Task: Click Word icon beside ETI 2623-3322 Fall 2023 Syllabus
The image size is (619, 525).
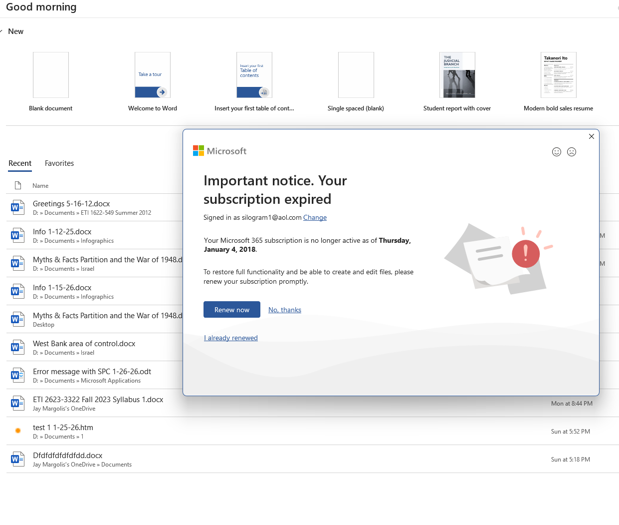Action: [17, 403]
